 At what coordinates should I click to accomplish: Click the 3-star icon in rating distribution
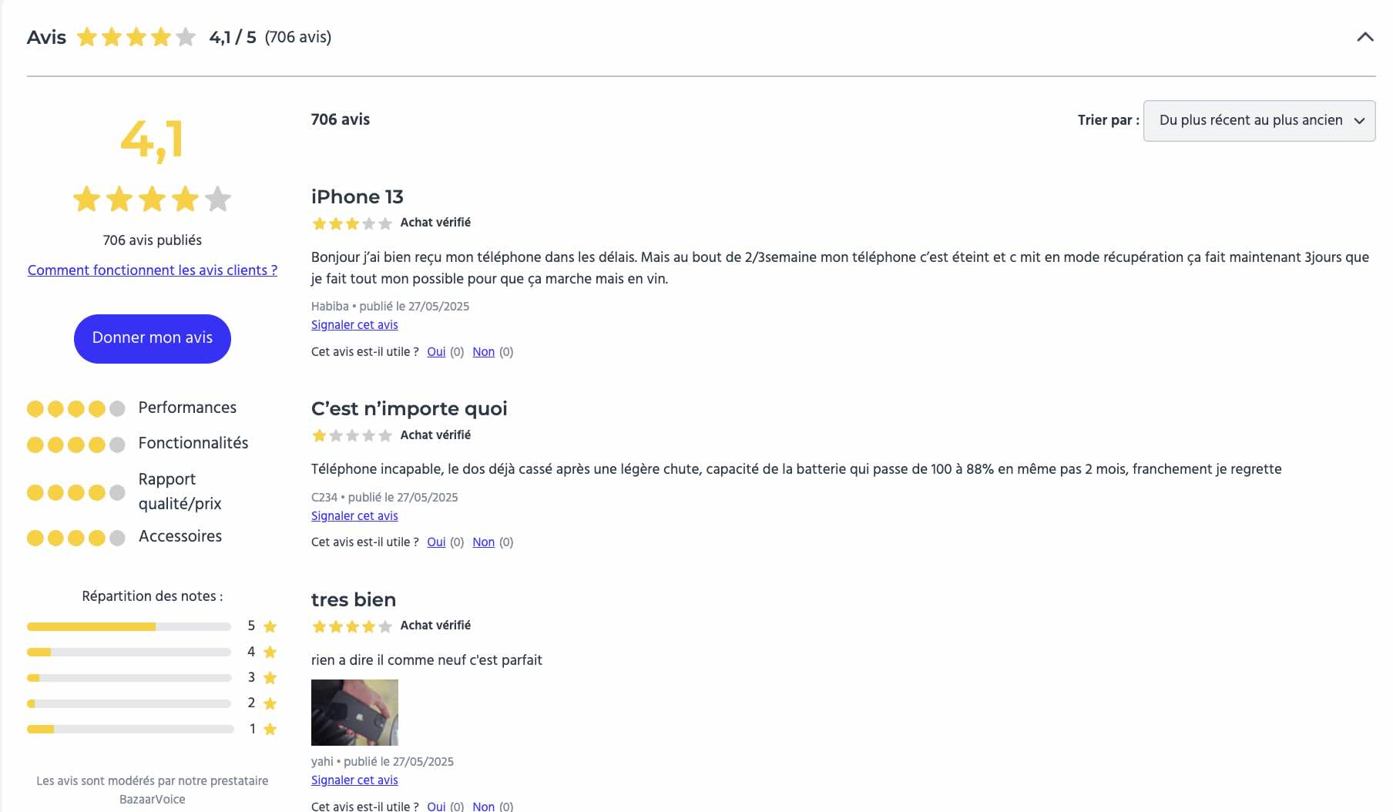click(x=270, y=678)
